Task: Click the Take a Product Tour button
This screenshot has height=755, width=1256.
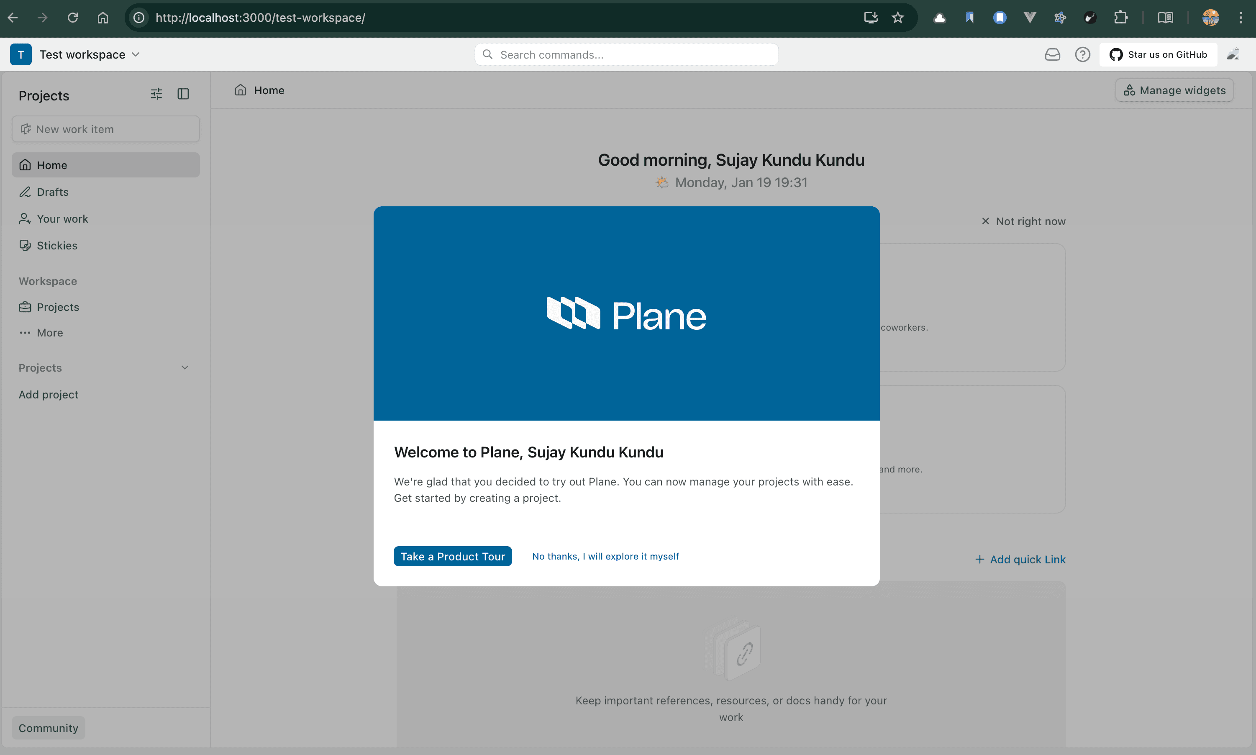Action: [453, 556]
